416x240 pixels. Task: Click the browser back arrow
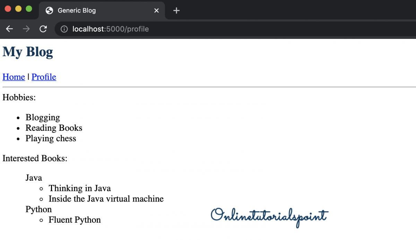pyautogui.click(x=9, y=29)
